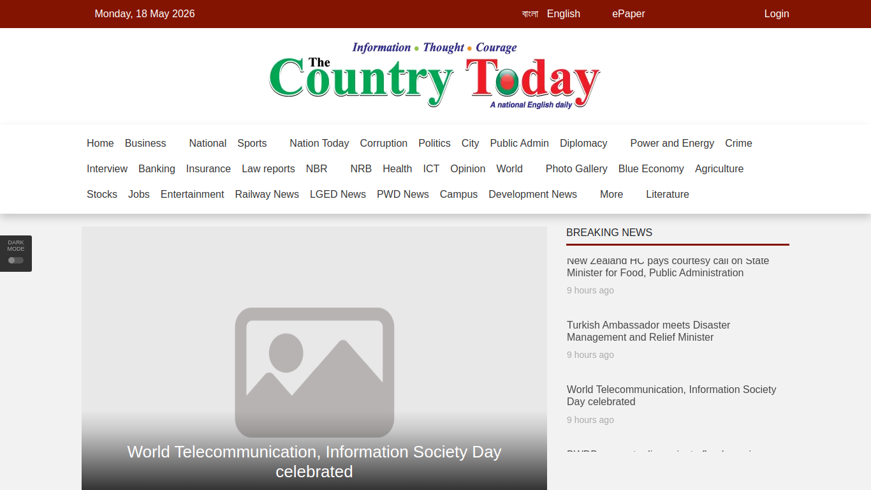This screenshot has height=490, width=871.
Task: Select Opinion category
Action: click(x=468, y=169)
